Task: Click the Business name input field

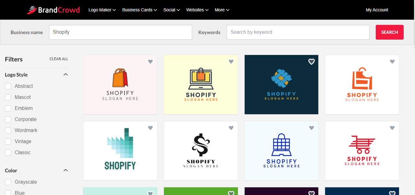Action: pos(121,32)
